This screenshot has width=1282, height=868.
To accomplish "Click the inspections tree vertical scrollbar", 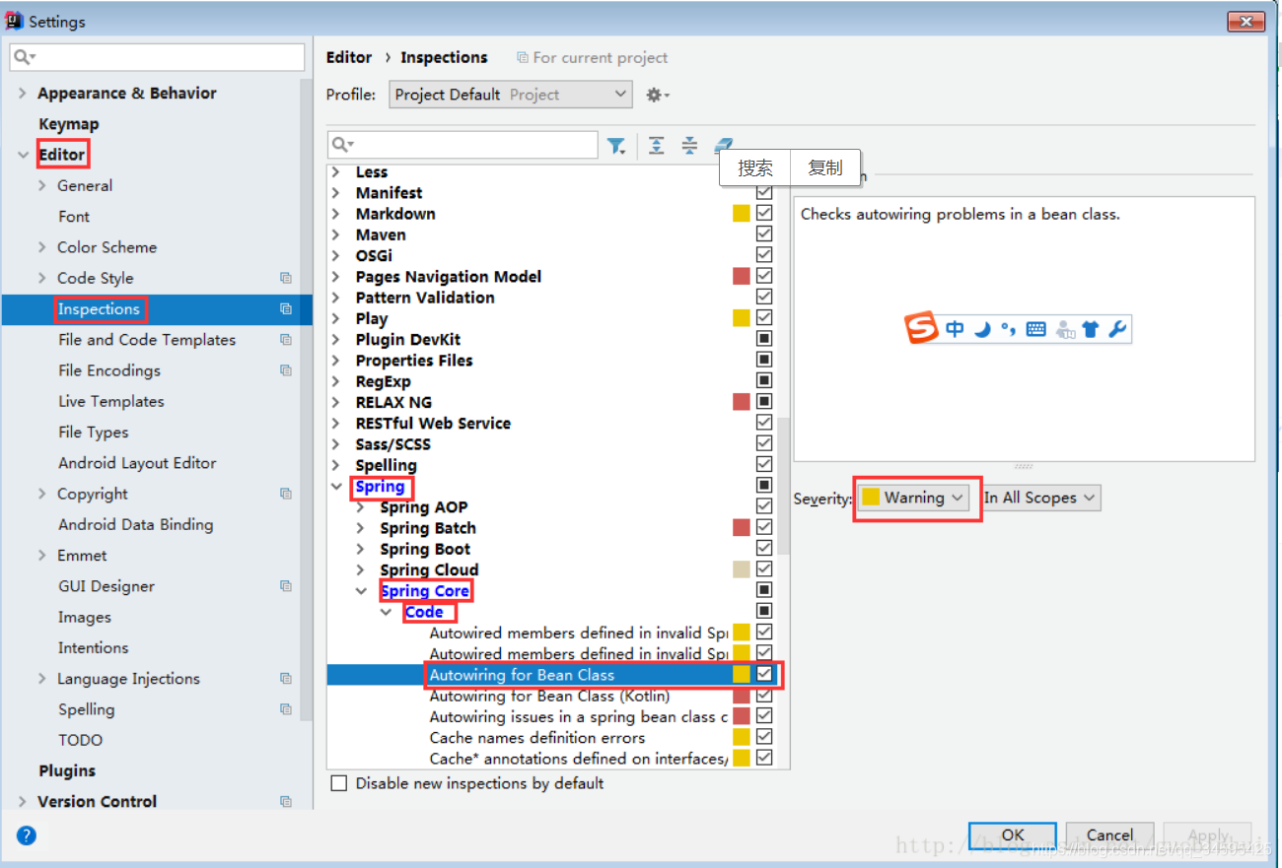I will [784, 485].
